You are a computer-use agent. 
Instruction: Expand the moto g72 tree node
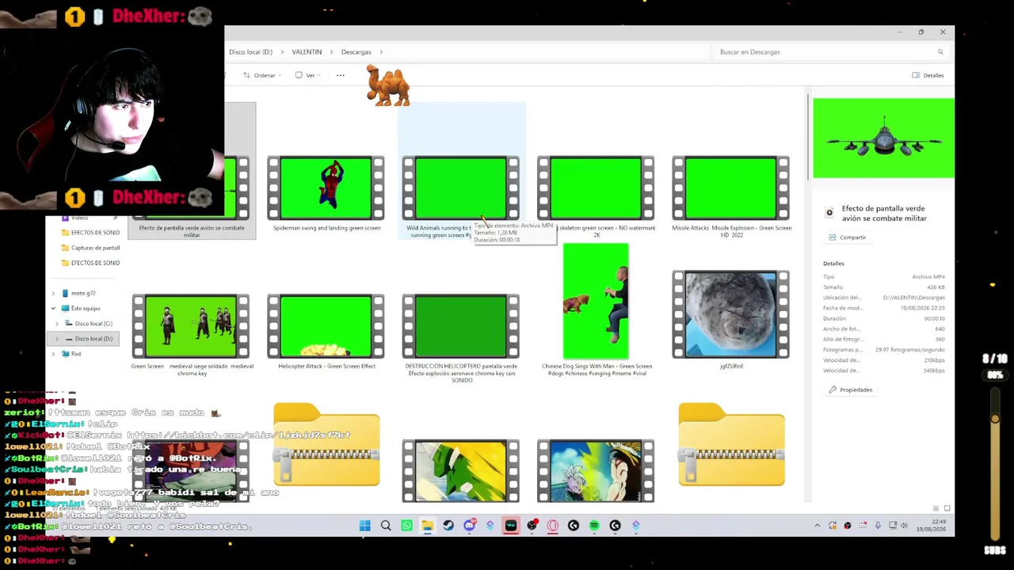coord(53,294)
